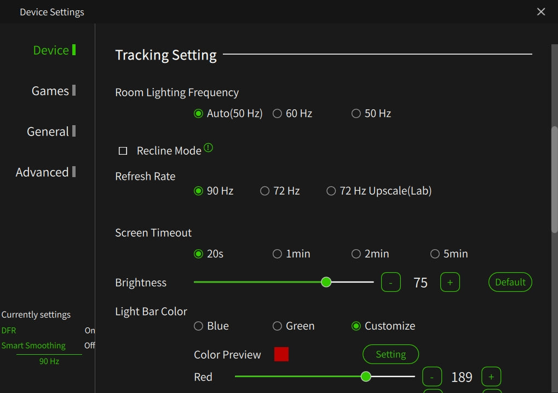Screen dimensions: 558x393
Task: Select 72 Hz Upscale(Lab) refresh rate
Action: coord(331,191)
